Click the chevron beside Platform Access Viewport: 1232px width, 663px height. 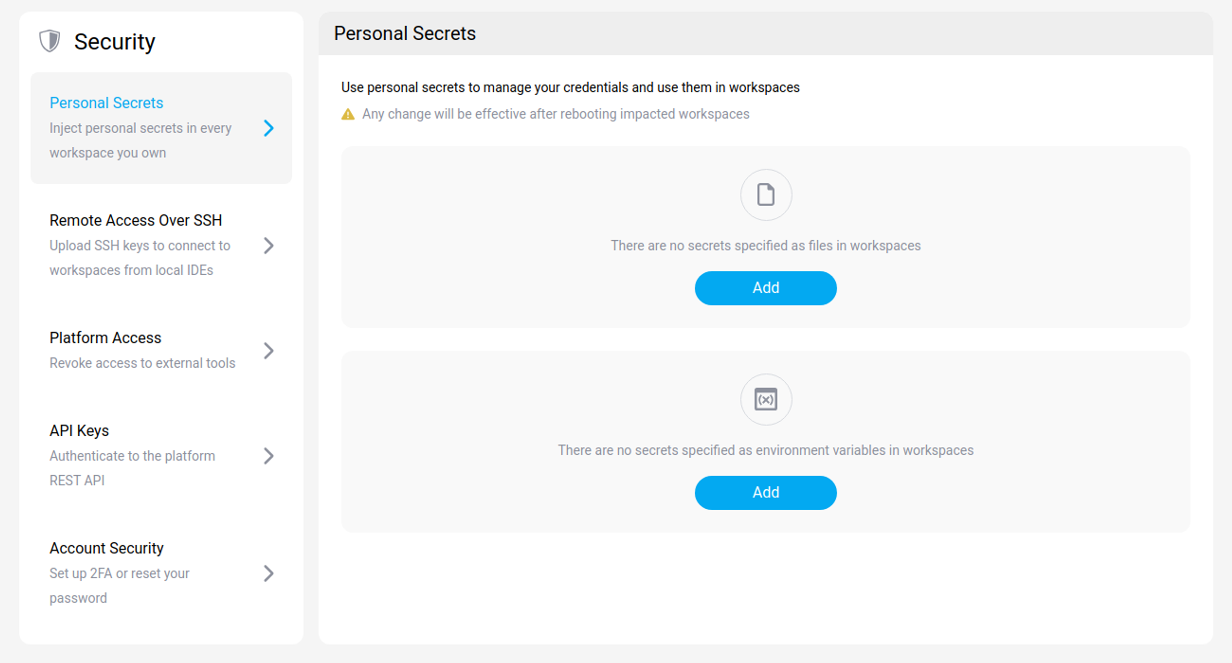[x=269, y=351]
